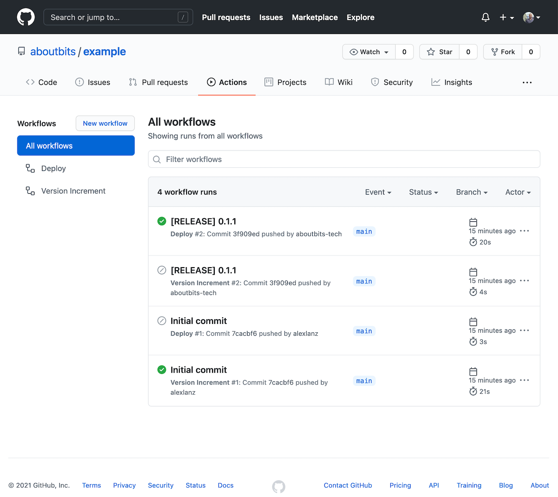
Task: Click the octocat icon in the footer
Action: 279,486
